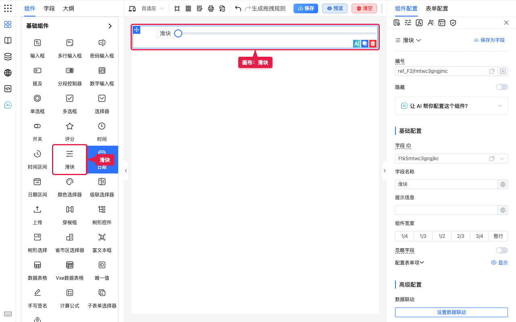Image resolution: width=516 pixels, height=322 pixels.
Task: Toggle the 忽略字段 switch
Action: [502, 250]
